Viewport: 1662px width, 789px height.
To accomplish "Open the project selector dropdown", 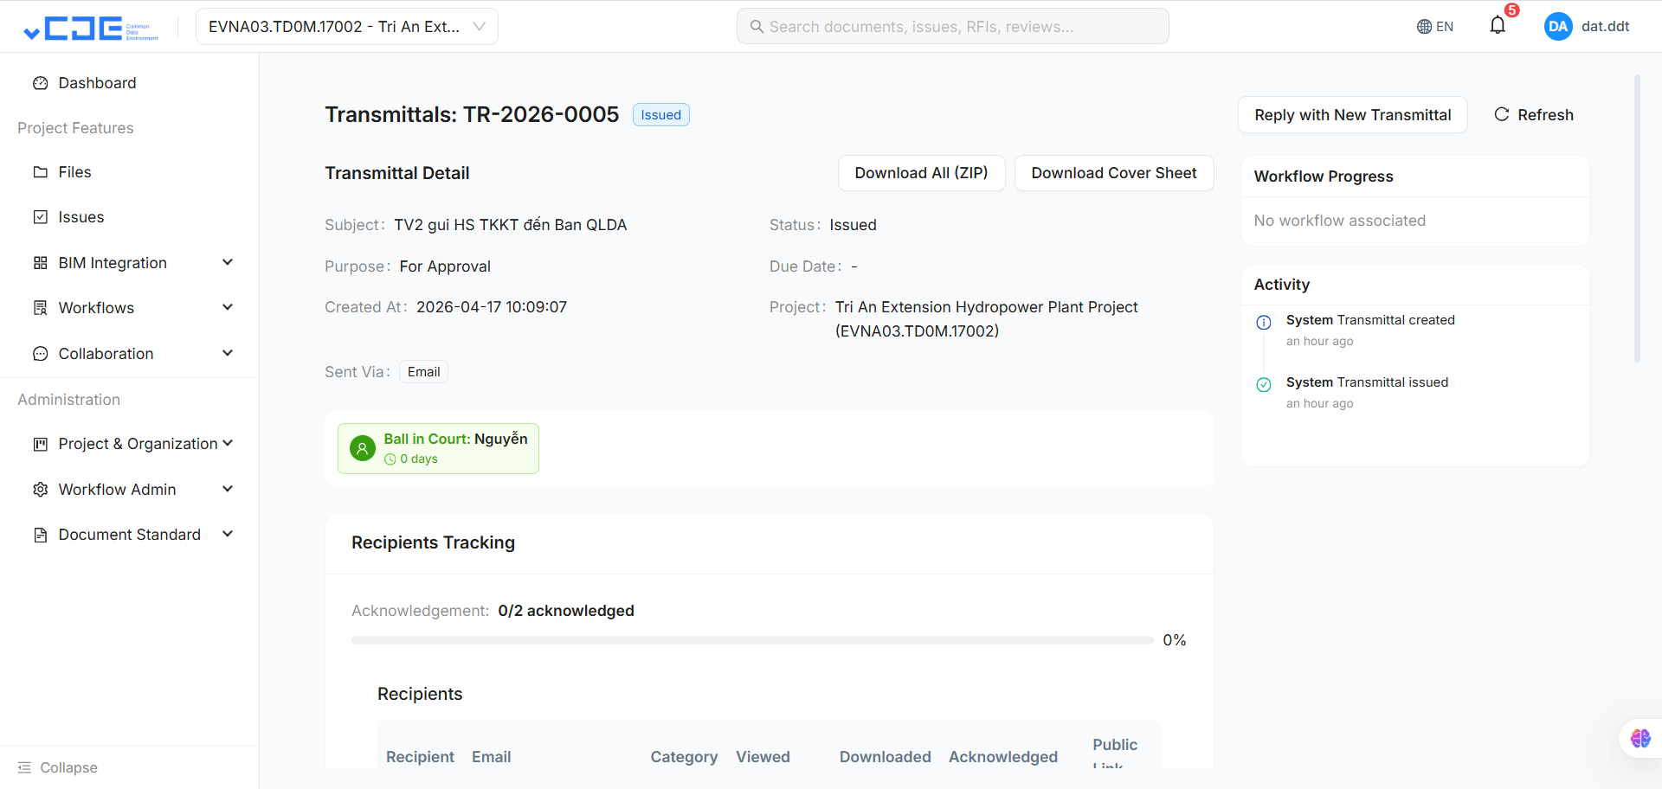I will (x=346, y=27).
